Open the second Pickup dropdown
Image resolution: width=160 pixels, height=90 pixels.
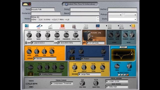(x=130, y=15)
